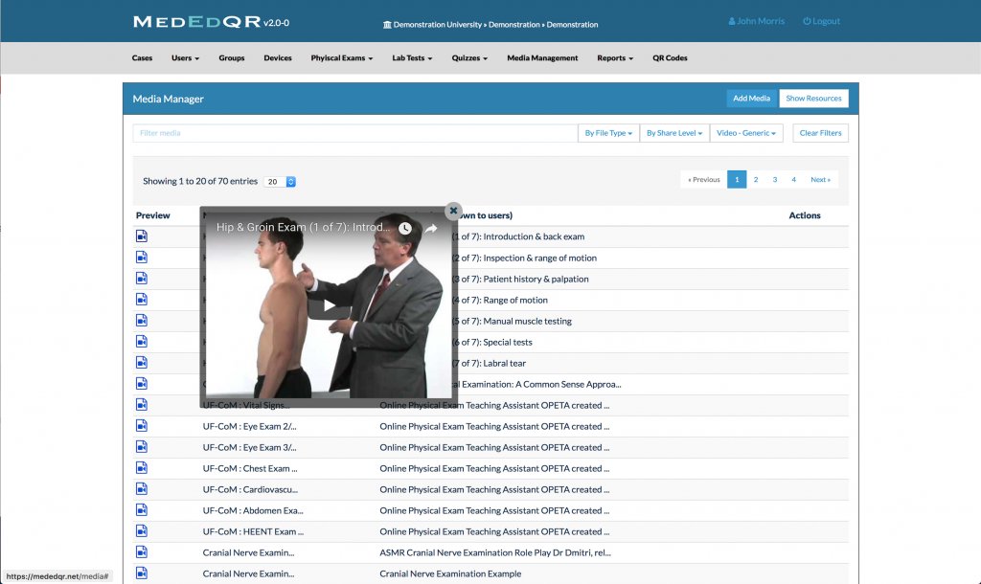Go to the Next page of entries

point(820,179)
